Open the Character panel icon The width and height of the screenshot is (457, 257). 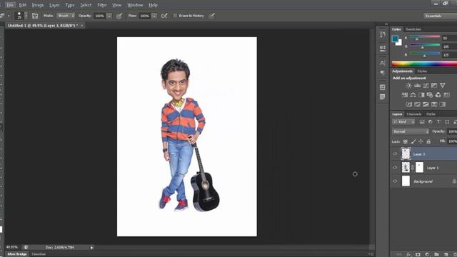[x=383, y=63]
